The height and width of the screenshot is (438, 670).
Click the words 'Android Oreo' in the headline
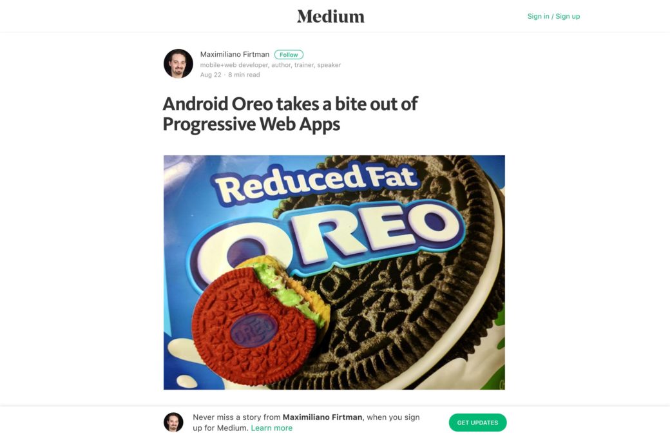218,104
